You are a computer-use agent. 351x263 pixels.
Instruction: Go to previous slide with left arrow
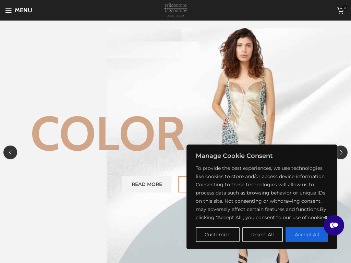(10, 152)
